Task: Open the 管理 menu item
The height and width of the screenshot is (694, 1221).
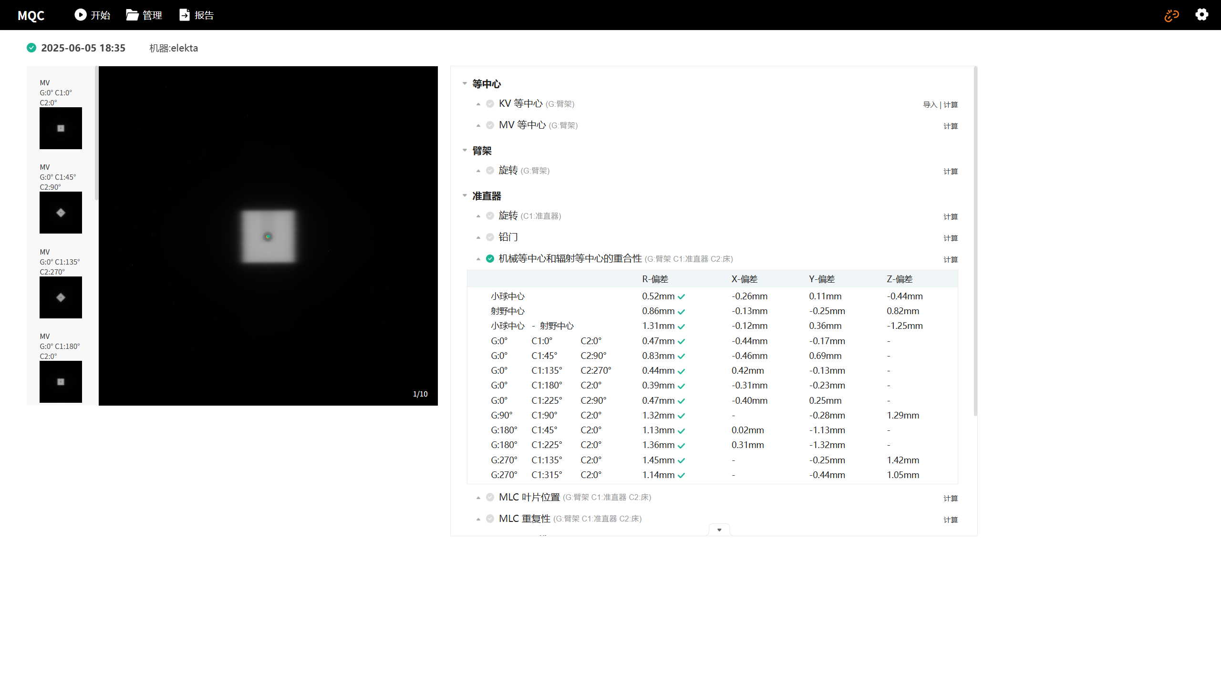Action: point(144,15)
